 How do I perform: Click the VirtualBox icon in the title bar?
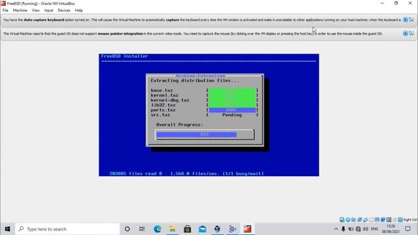pos(3,3)
